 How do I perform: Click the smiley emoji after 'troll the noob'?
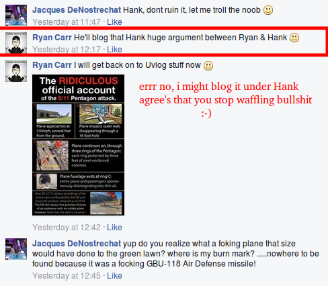[x=268, y=10]
